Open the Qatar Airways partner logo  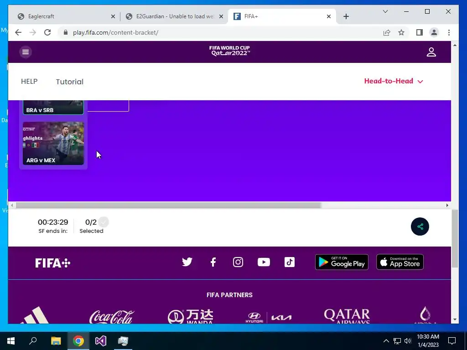click(347, 316)
